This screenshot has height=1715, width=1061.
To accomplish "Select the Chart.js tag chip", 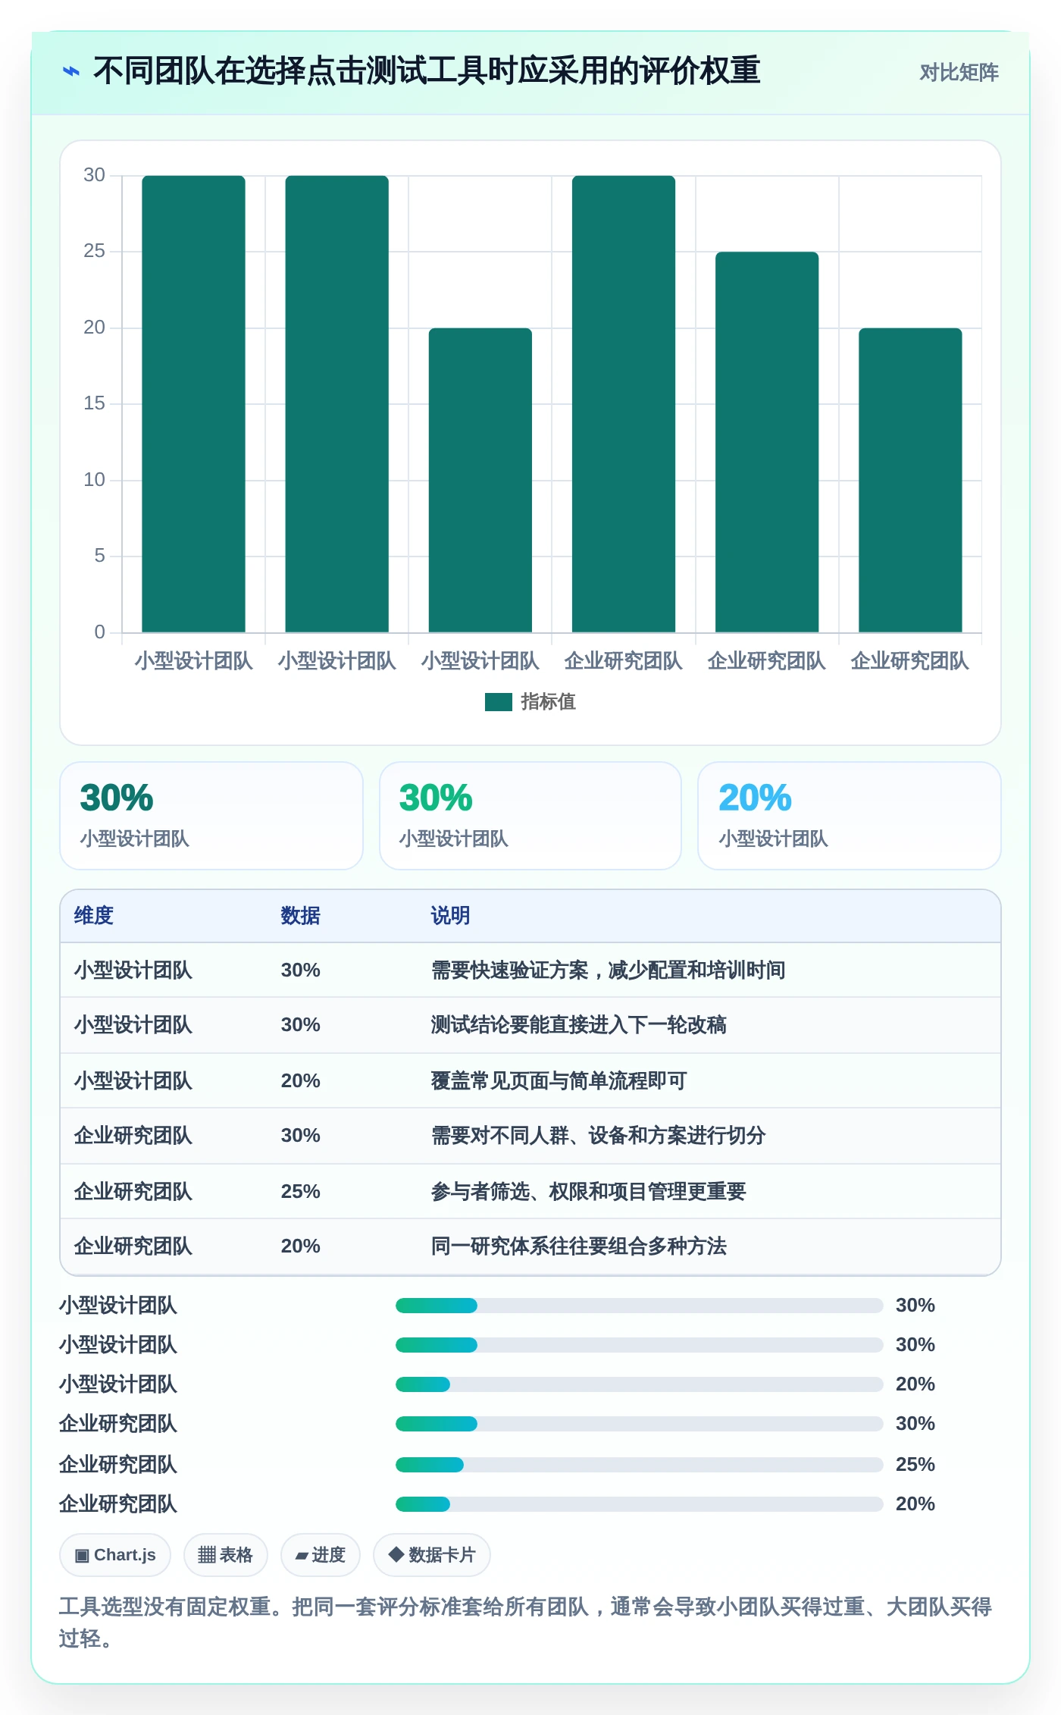I will pyautogui.click(x=115, y=1555).
